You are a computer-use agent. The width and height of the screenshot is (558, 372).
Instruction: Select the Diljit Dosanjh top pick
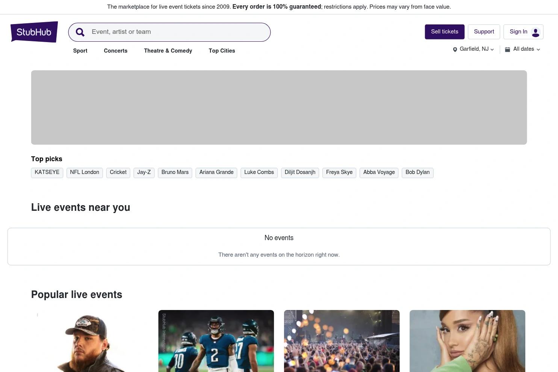point(300,172)
